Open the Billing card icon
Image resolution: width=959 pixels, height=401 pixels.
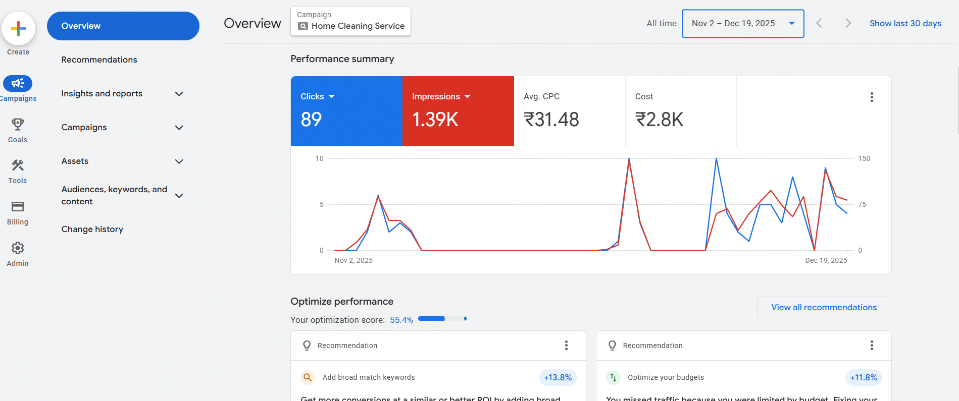pos(18,207)
